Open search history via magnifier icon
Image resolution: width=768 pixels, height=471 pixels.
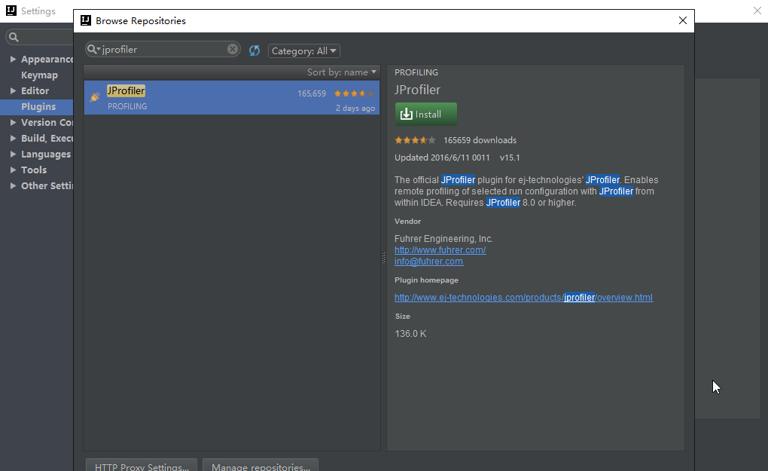[93, 49]
